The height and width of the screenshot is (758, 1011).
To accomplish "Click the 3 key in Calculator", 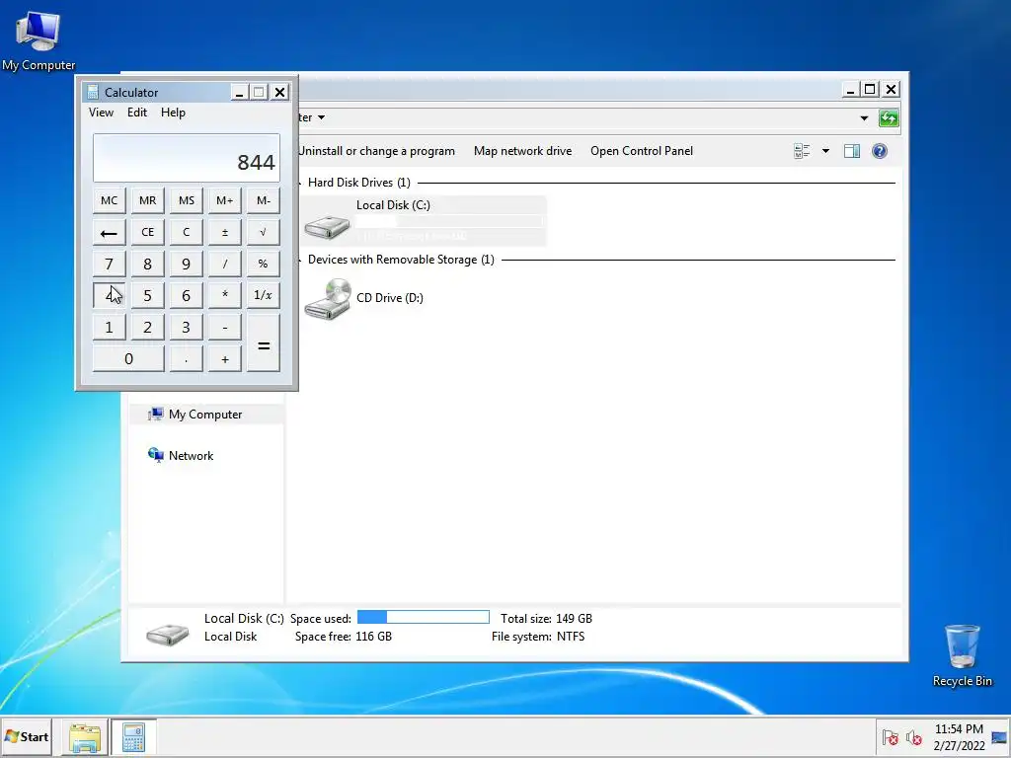I will click(187, 328).
